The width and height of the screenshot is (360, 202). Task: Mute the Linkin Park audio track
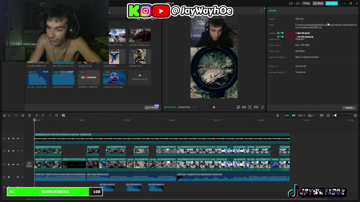coord(18,177)
